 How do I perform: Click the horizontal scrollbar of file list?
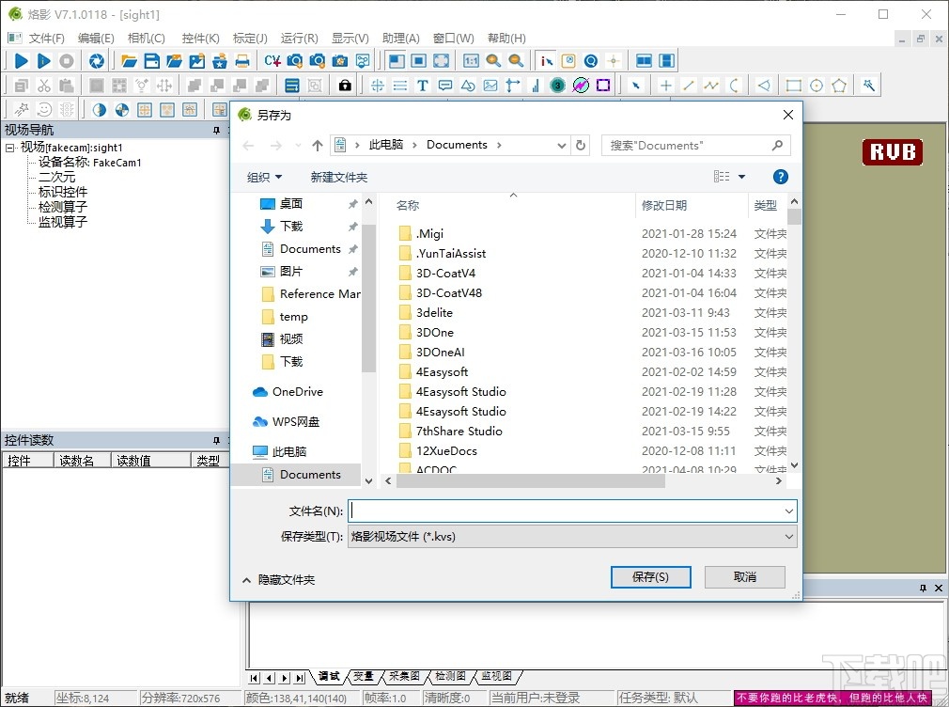530,481
